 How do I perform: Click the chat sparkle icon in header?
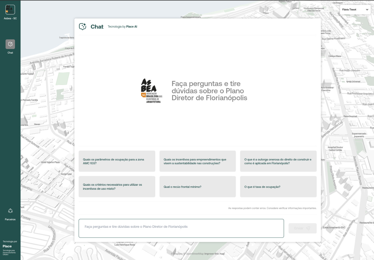tap(83, 27)
